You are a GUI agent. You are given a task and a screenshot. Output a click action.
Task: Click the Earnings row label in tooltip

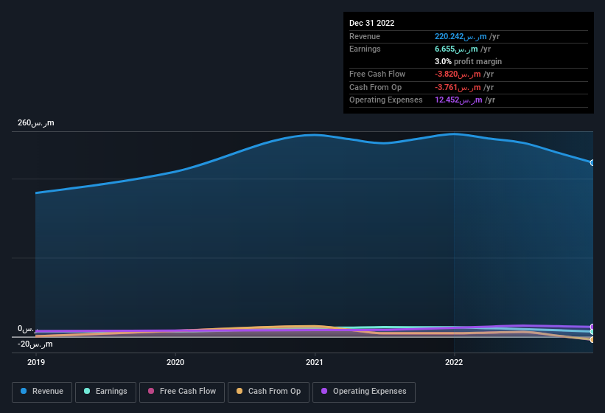(365, 49)
